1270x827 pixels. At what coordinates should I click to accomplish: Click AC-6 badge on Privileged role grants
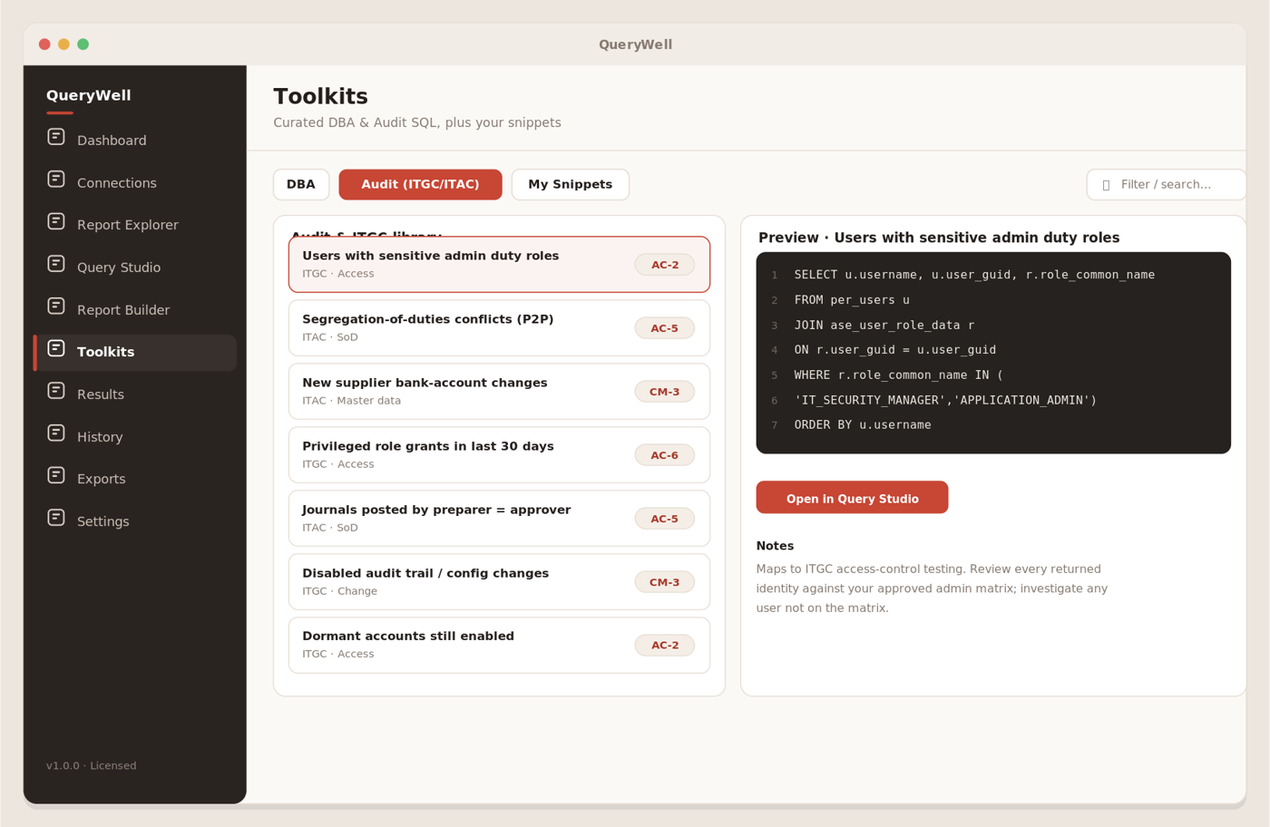[665, 455]
